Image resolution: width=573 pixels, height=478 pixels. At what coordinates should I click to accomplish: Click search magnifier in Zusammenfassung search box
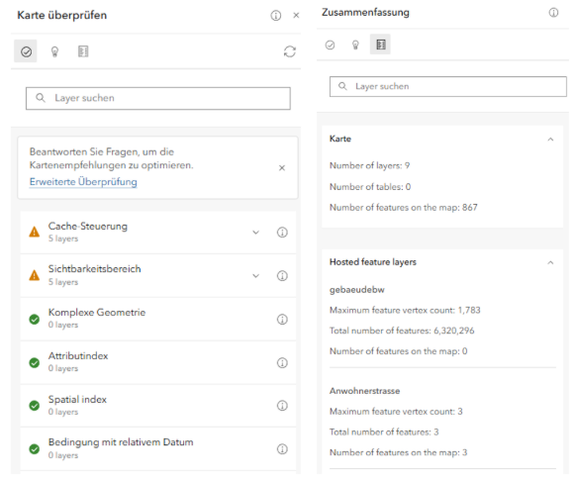[x=342, y=86]
